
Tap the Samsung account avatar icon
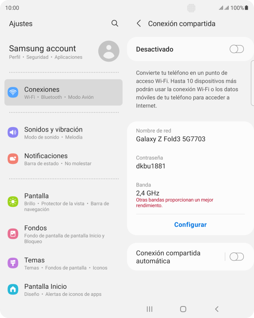tap(109, 51)
